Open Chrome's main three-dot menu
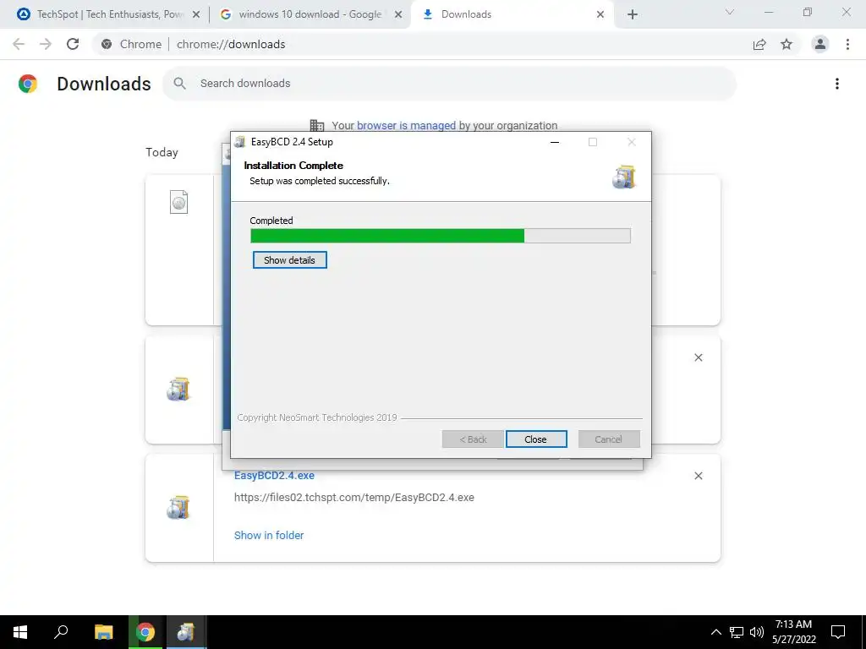The image size is (866, 649). coord(847,44)
